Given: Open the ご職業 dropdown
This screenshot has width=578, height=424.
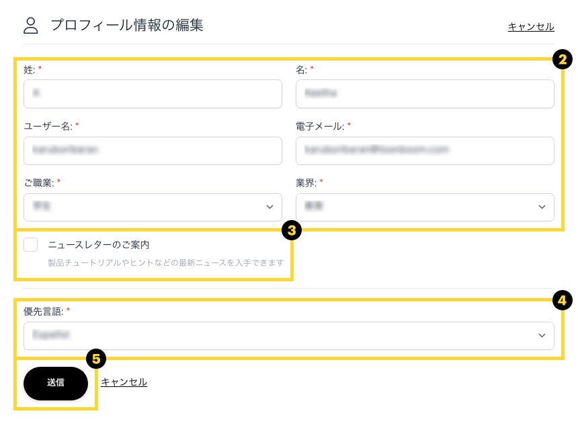Looking at the screenshot, I should [x=153, y=207].
